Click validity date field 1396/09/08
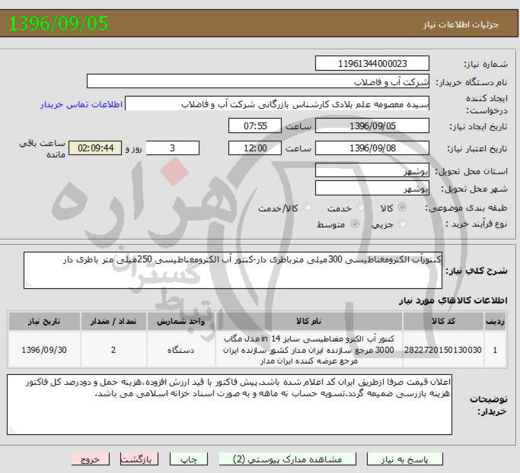 pyautogui.click(x=372, y=148)
